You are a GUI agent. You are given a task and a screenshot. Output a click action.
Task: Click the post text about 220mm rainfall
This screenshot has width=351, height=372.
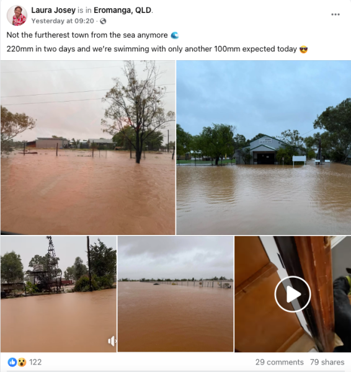pos(152,49)
